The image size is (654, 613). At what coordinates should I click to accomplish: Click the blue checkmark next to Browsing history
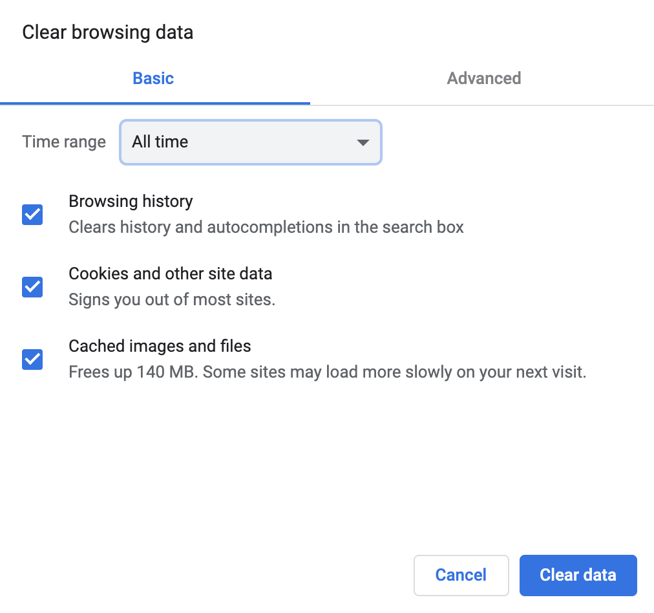tap(32, 214)
